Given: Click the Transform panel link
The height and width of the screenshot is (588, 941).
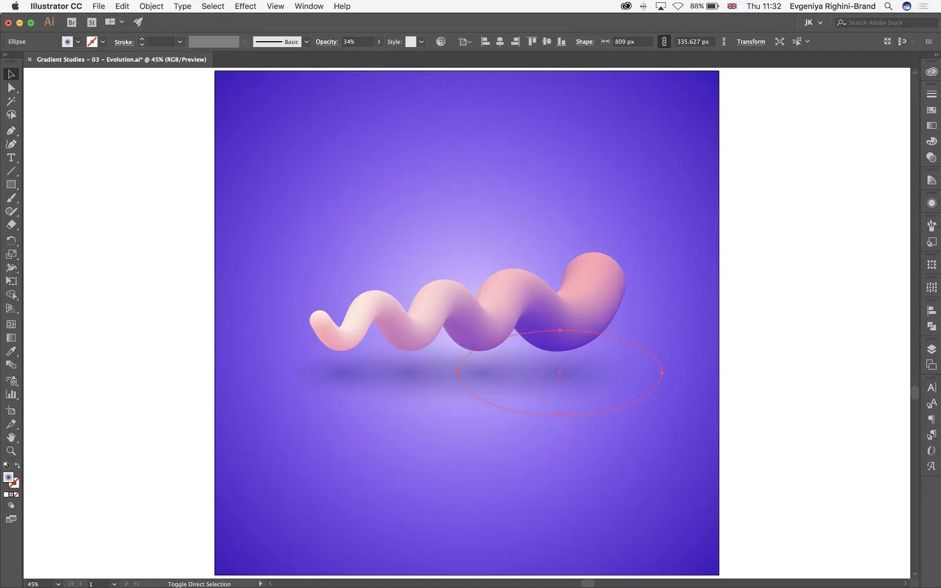Looking at the screenshot, I should click(x=751, y=42).
